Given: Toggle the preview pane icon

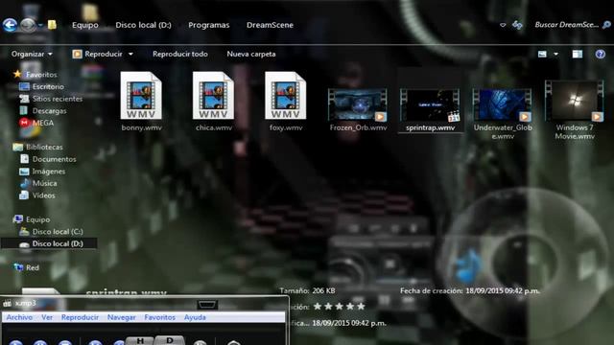Looking at the screenshot, I should pos(578,54).
